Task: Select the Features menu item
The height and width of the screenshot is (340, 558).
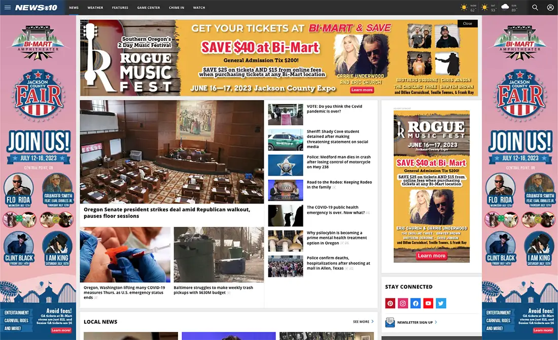Action: click(120, 8)
